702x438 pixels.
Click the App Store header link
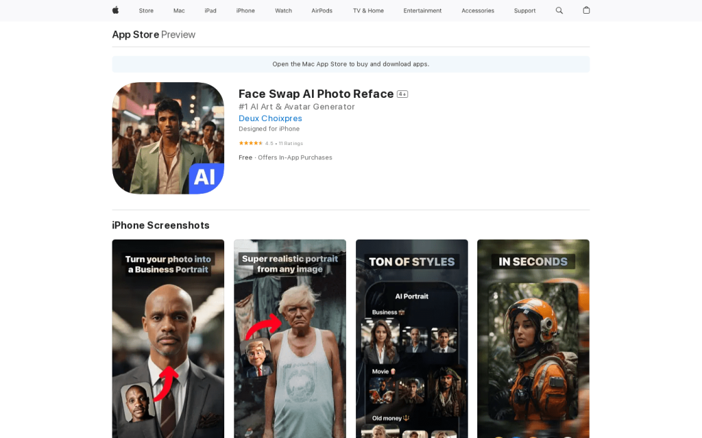[x=136, y=34]
